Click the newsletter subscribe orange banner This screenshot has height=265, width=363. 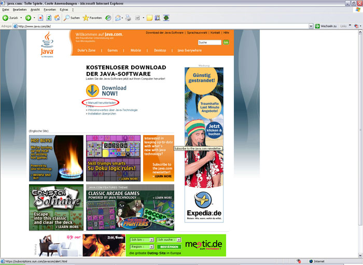coord(159,158)
